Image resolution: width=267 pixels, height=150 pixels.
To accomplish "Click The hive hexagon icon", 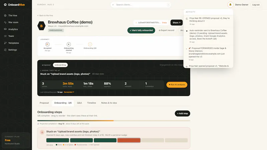I will point(5,15).
